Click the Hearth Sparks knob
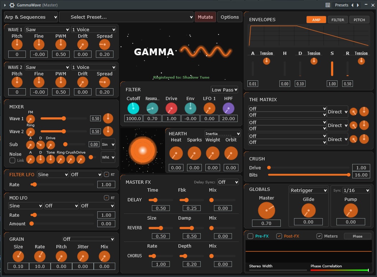Viewport: 377px width, 277px height. coord(194,153)
